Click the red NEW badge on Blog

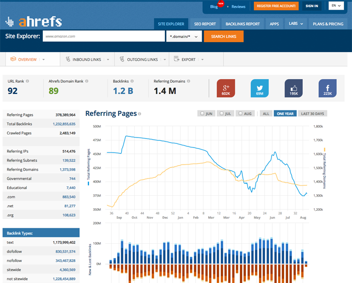(x=221, y=4)
